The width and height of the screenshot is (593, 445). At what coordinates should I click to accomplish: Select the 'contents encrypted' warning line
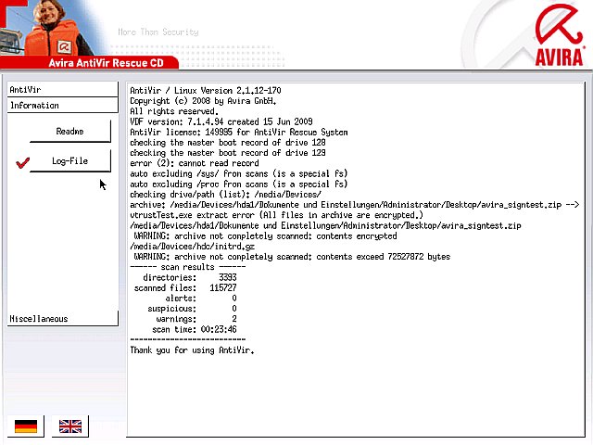click(x=266, y=236)
